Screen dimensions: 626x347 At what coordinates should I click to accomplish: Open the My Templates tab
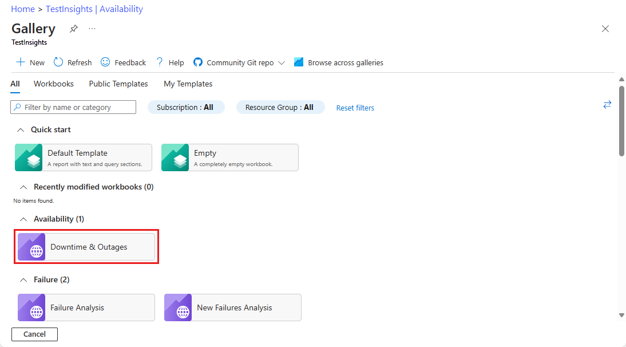(x=188, y=84)
